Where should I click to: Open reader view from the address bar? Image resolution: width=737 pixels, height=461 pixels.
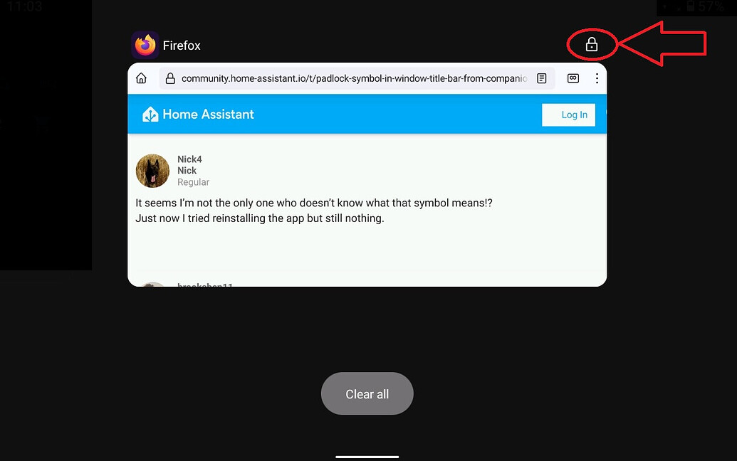541,78
